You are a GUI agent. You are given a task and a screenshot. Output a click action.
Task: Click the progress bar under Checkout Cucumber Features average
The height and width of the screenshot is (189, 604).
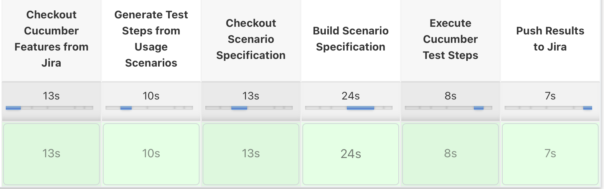(50, 108)
